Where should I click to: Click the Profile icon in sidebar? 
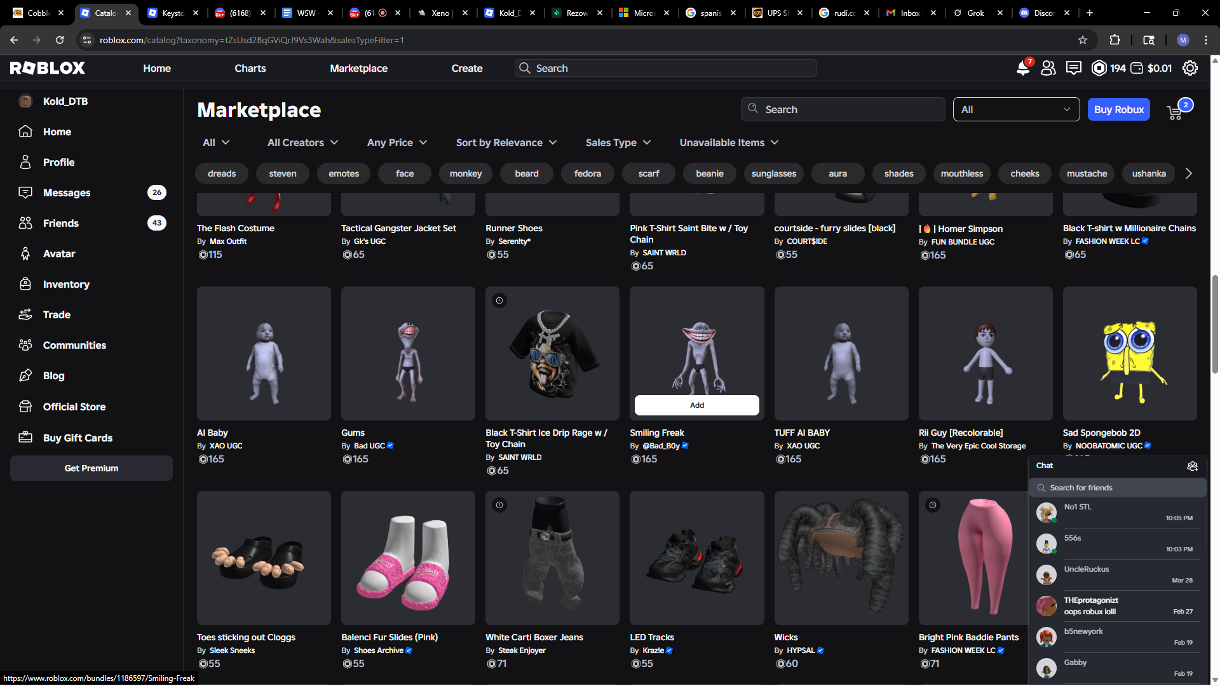(x=25, y=162)
